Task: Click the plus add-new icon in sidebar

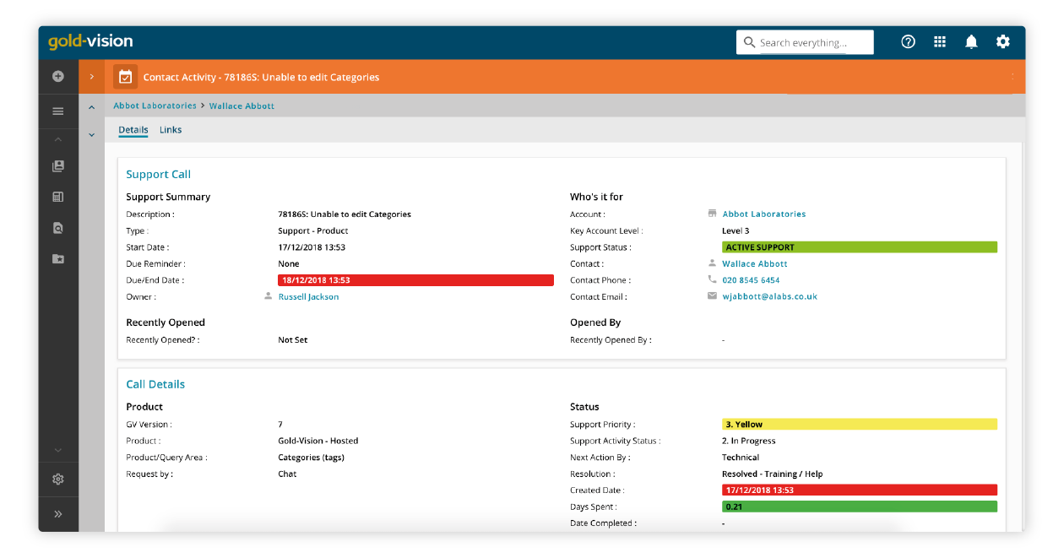Action: pos(58,76)
